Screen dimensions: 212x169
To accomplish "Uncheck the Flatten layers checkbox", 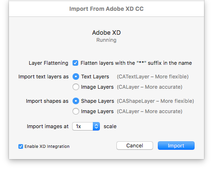I will pos(75,63).
